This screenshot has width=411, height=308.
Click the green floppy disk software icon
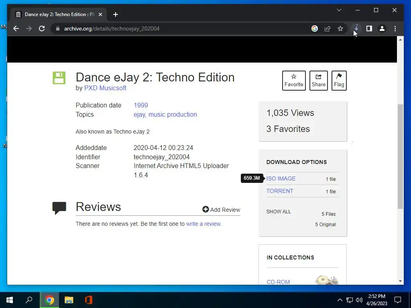[59, 78]
